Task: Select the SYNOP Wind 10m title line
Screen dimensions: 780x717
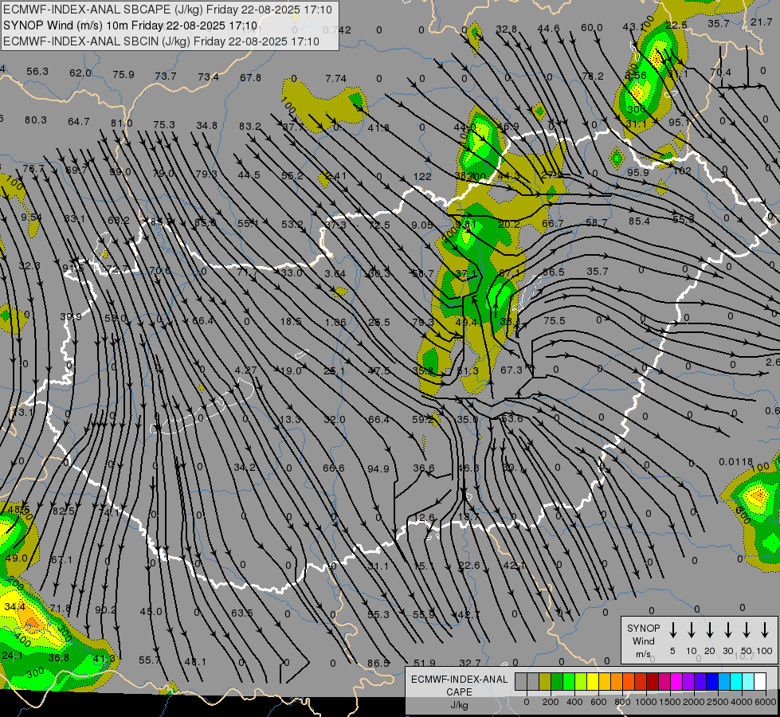Action: (x=131, y=25)
